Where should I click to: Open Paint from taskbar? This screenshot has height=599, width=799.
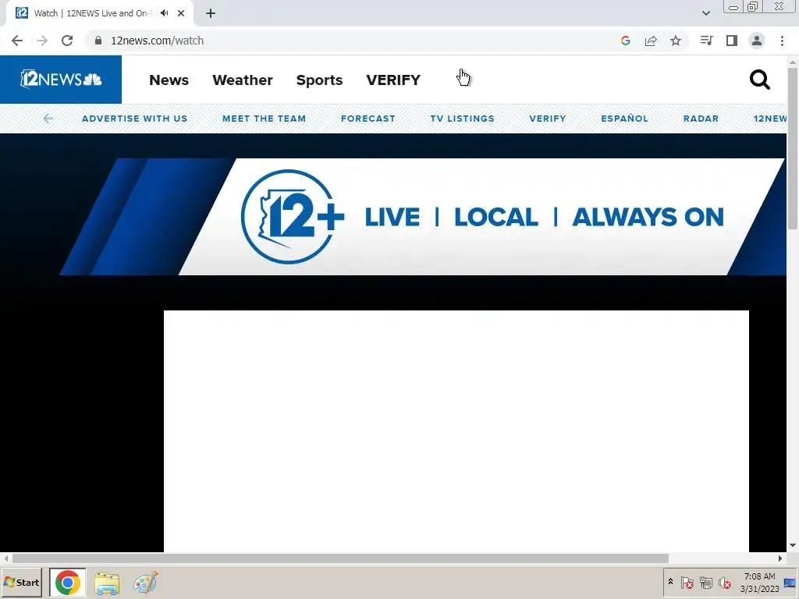[x=145, y=583]
